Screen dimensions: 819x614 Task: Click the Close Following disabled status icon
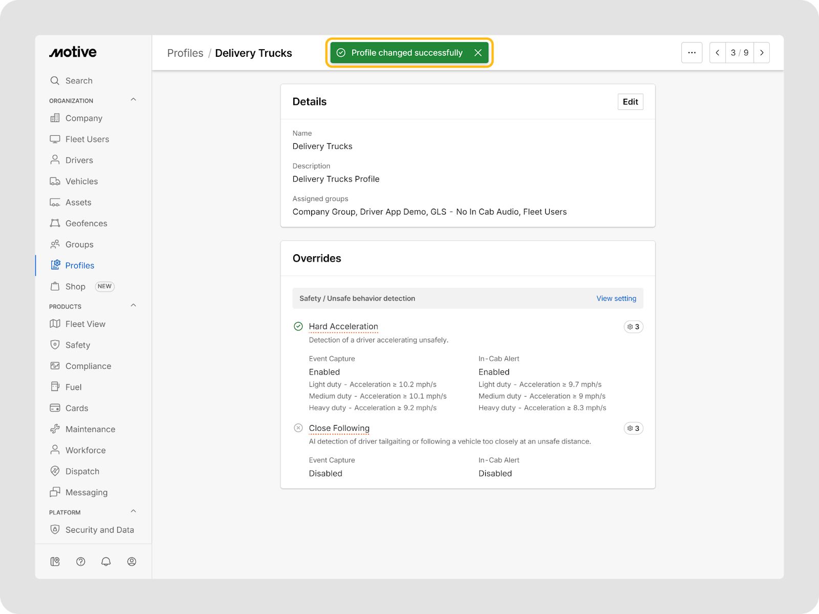click(298, 428)
